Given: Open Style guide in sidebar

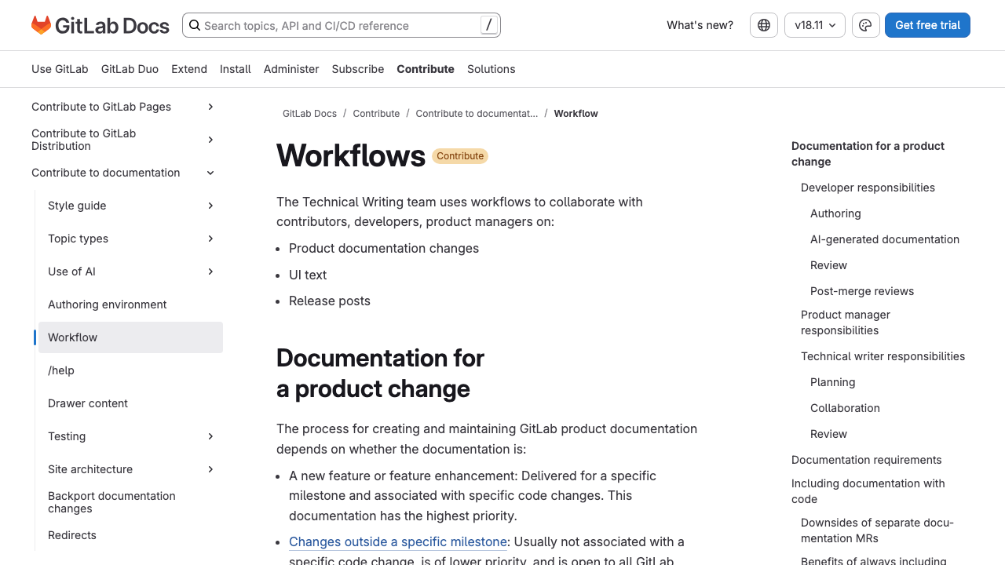Looking at the screenshot, I should point(77,206).
